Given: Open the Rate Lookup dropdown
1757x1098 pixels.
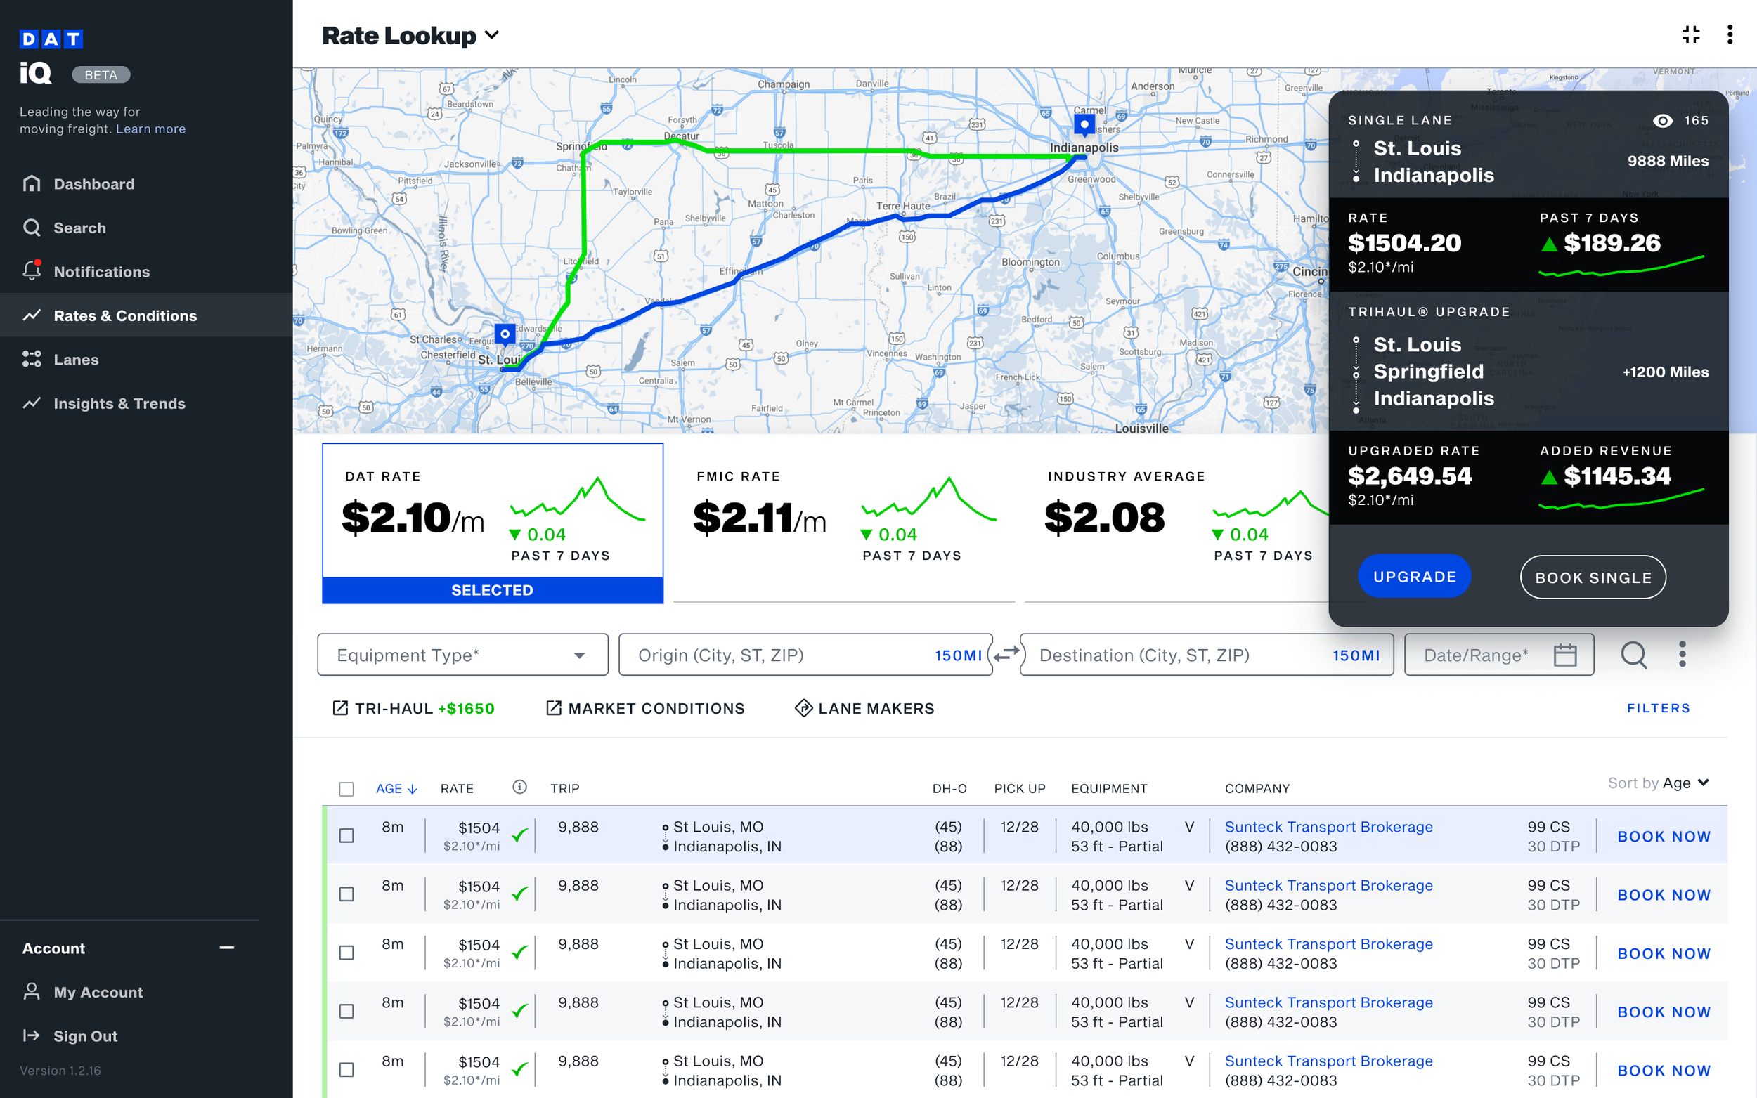Looking at the screenshot, I should (x=492, y=34).
